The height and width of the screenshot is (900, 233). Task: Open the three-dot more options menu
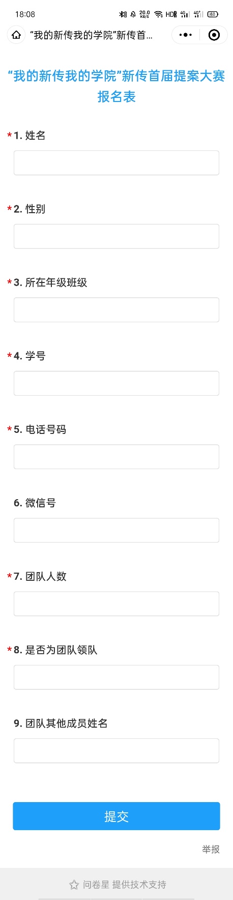186,35
